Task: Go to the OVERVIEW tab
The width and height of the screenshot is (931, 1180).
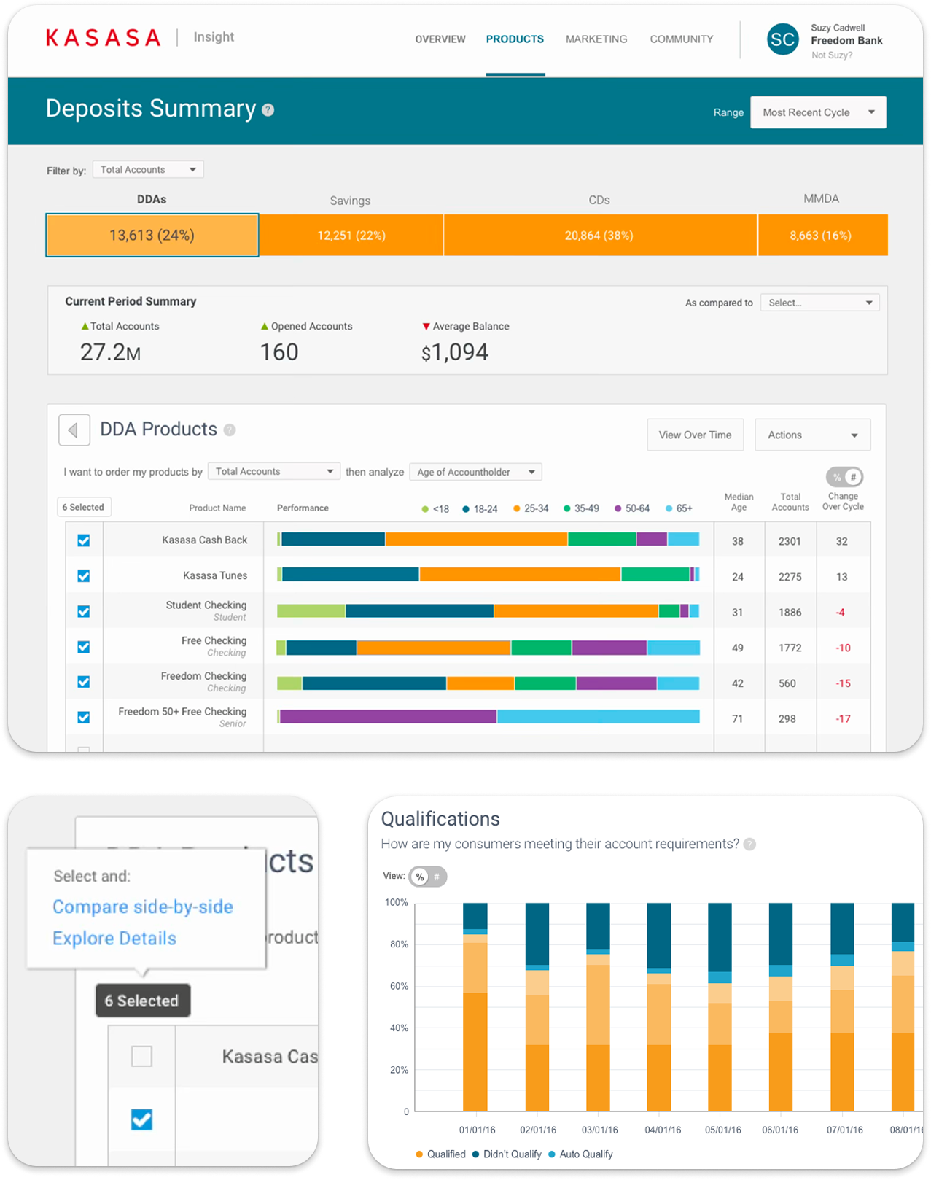Action: (x=440, y=39)
